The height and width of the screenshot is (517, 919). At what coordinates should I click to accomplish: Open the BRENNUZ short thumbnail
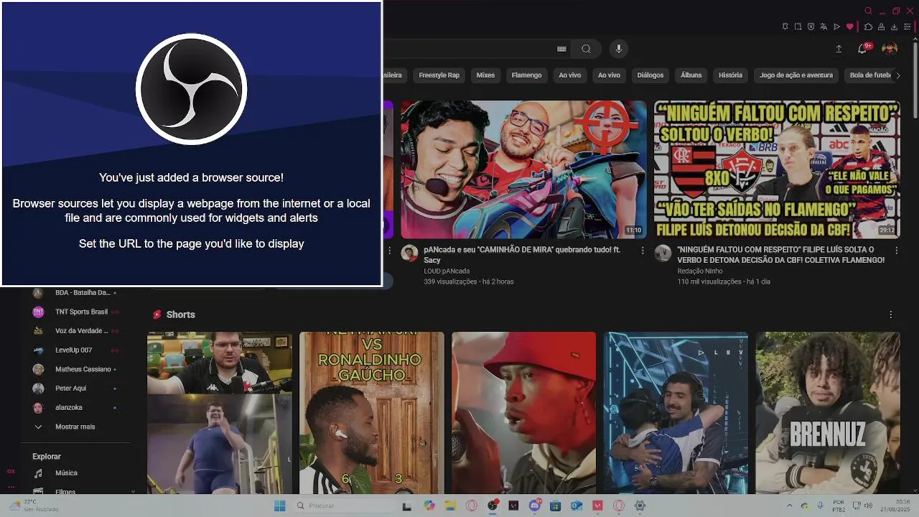pyautogui.click(x=828, y=413)
